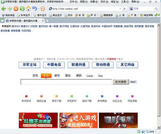Expand the dropdown next to undo arrow
The width and height of the screenshot is (161, 134).
pos(39,9)
